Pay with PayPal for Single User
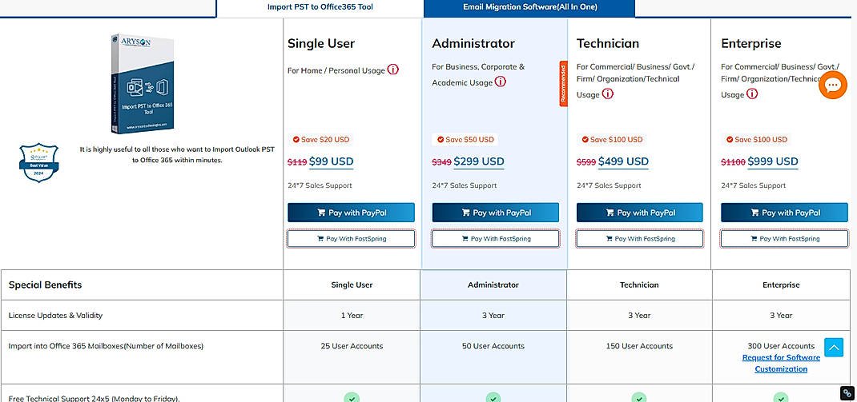 point(351,213)
